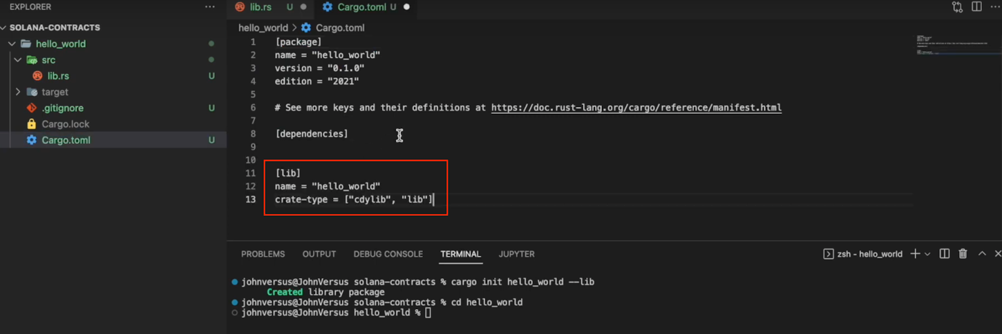Expand the target folder
The width and height of the screenshot is (1002, 334).
tap(18, 92)
